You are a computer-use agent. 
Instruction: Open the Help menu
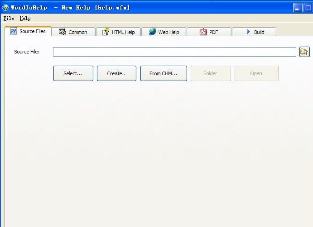click(x=25, y=19)
